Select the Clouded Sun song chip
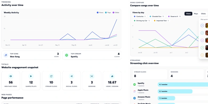 [x=157, y=17]
